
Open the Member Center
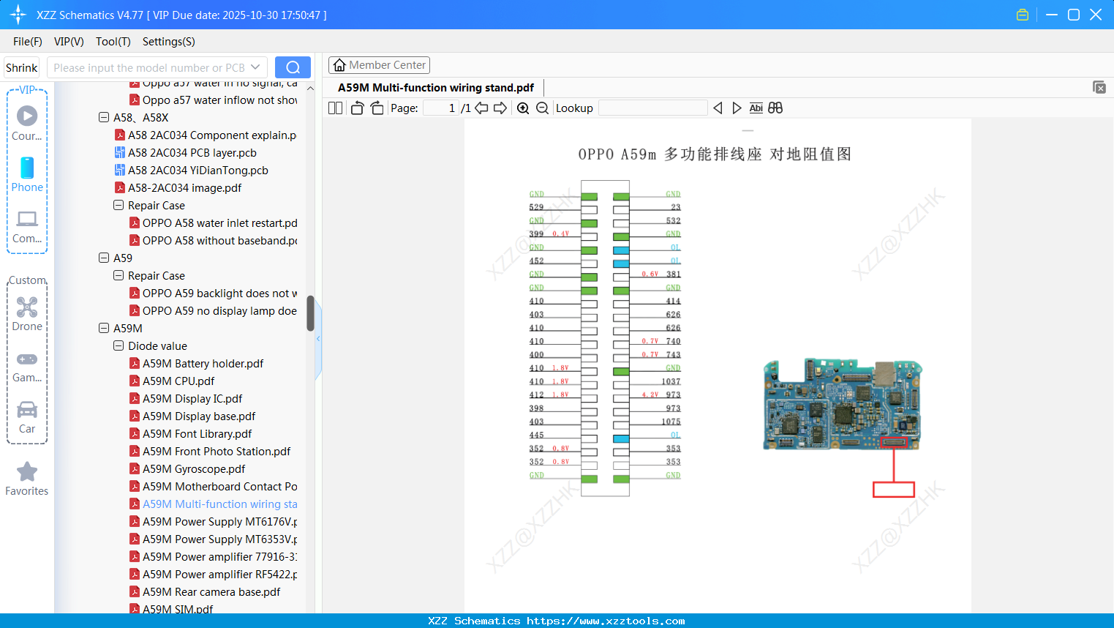(x=379, y=65)
